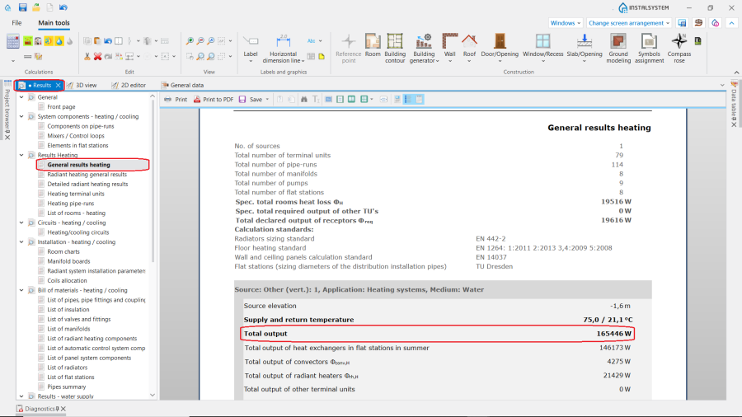This screenshot has height=417, width=742.
Task: Click the Save report button
Action: [x=251, y=99]
